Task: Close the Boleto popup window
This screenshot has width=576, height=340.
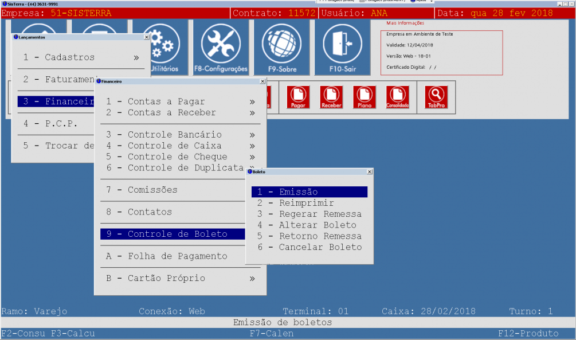Action: (x=369, y=171)
